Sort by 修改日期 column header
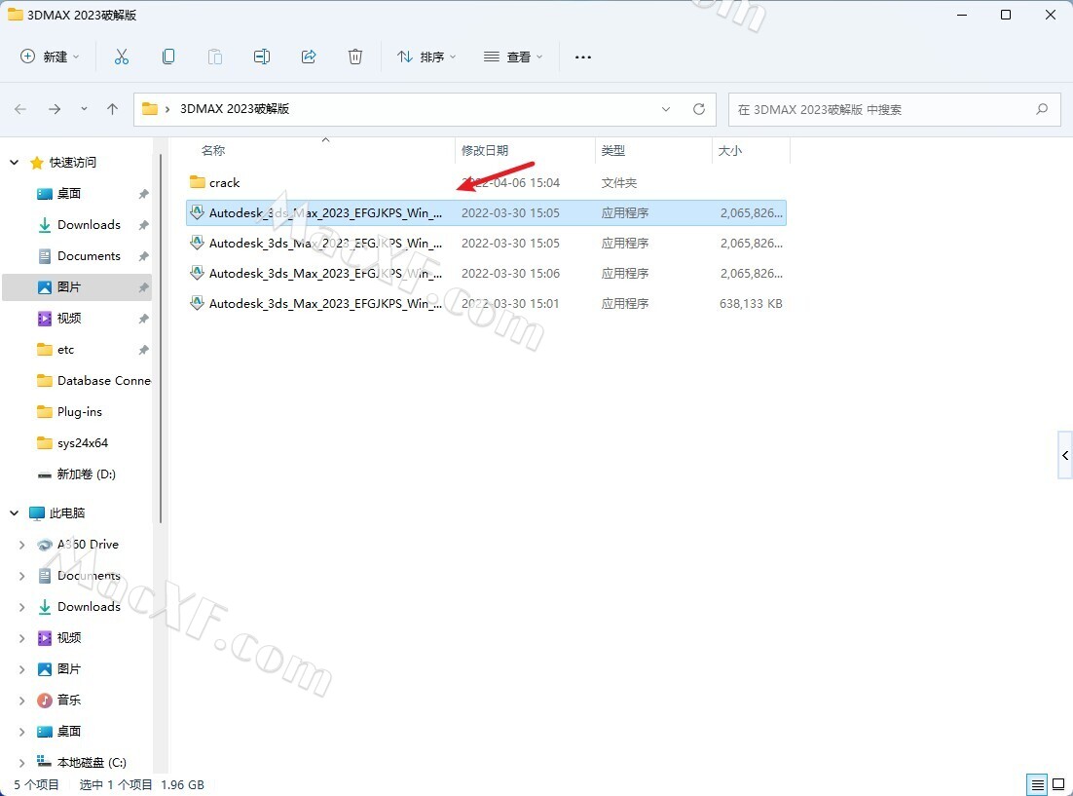The height and width of the screenshot is (796, 1073). [x=485, y=150]
